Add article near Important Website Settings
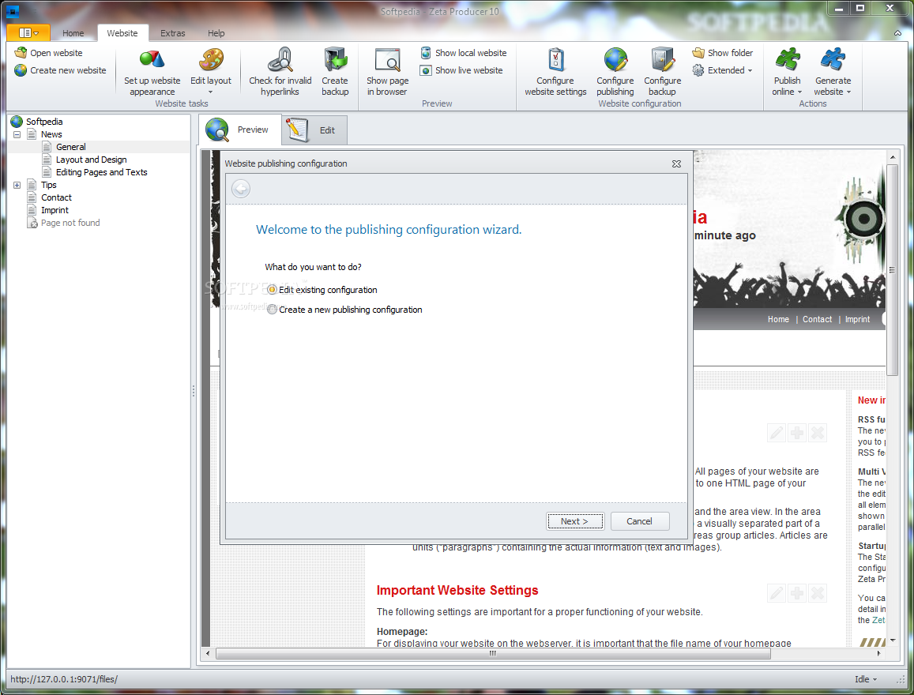Image resolution: width=914 pixels, height=695 pixels. [x=797, y=593]
